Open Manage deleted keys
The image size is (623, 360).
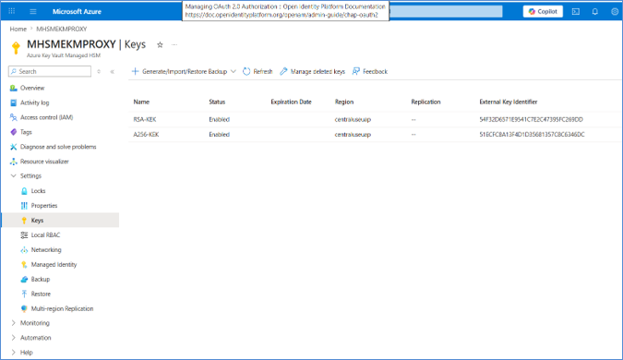312,71
